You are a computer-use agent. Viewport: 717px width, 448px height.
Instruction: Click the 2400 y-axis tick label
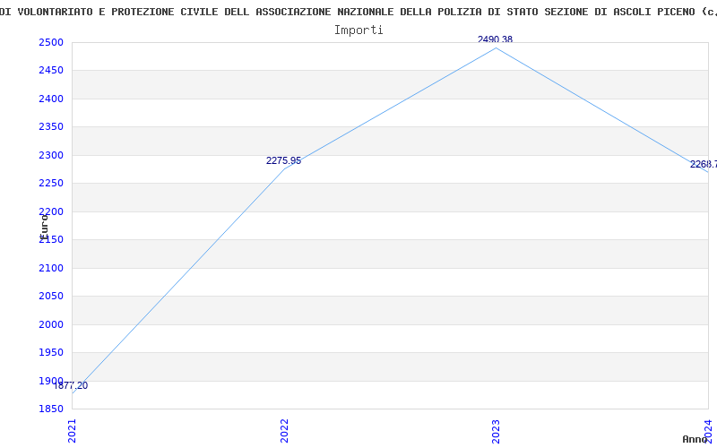51,99
